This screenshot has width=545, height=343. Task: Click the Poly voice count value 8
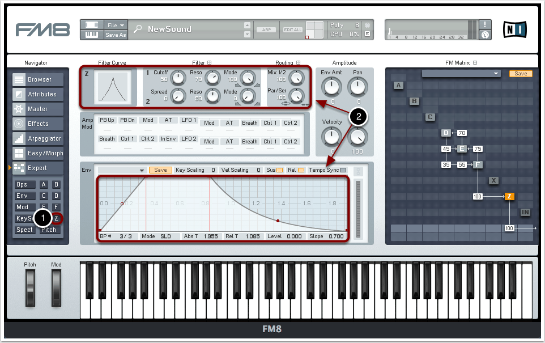pos(357,25)
